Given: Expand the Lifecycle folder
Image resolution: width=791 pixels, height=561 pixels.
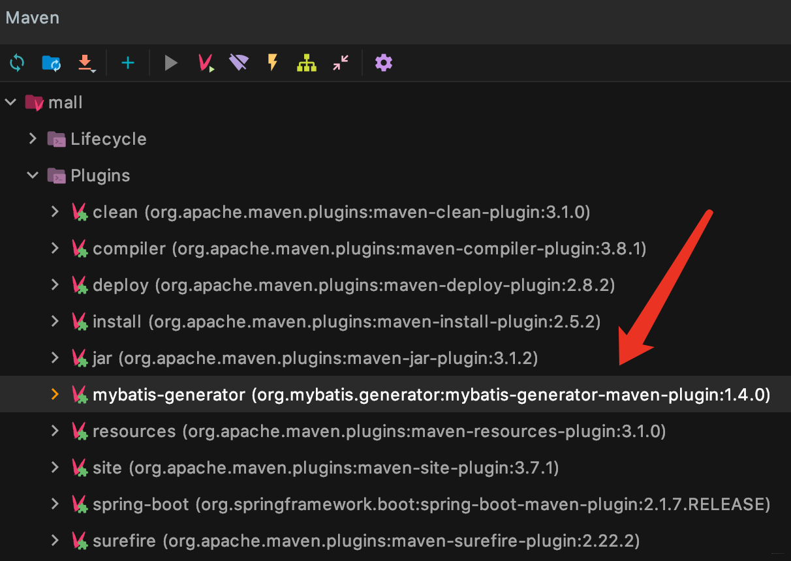Looking at the screenshot, I should point(33,139).
